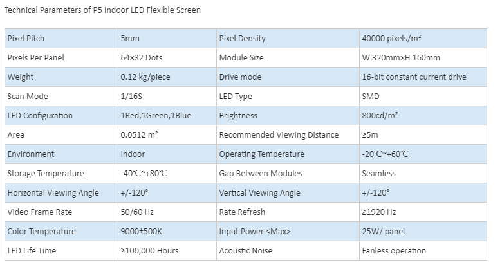Click the '64×32 Dots' cell
The width and height of the screenshot is (502, 267).
pyautogui.click(x=167, y=58)
